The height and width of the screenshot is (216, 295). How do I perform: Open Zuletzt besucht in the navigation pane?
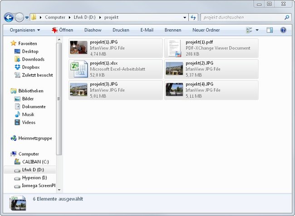[34, 75]
